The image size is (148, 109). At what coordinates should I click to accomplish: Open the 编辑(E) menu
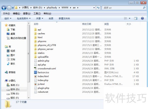pyautogui.click(x=17, y=14)
